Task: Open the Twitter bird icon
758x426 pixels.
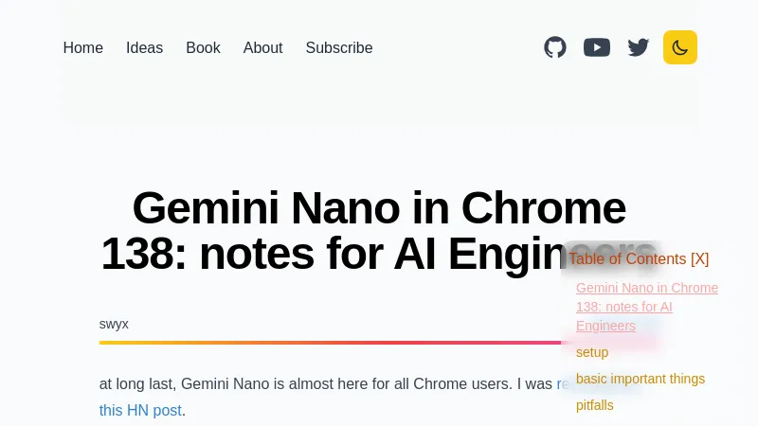Action: [x=639, y=47]
